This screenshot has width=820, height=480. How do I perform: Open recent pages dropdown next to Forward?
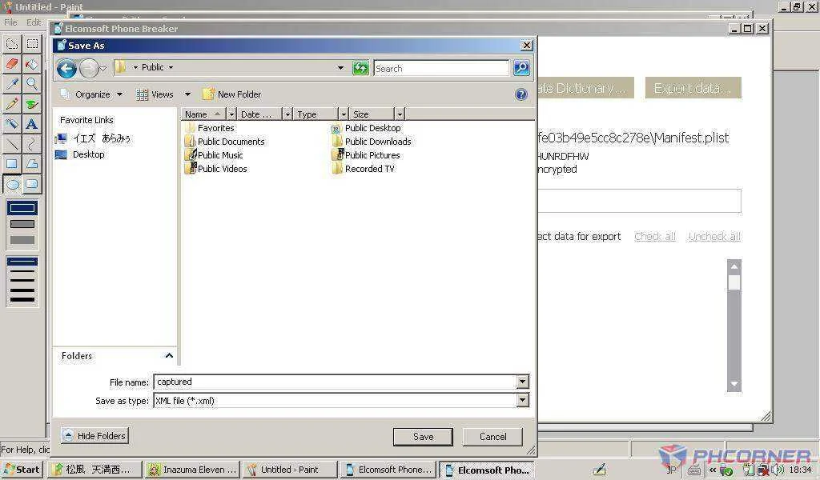click(x=103, y=69)
